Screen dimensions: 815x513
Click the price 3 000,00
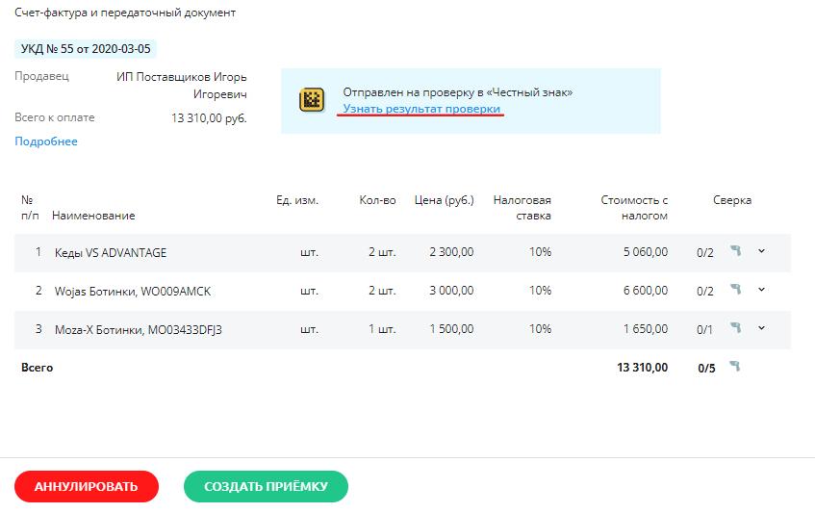click(x=451, y=291)
